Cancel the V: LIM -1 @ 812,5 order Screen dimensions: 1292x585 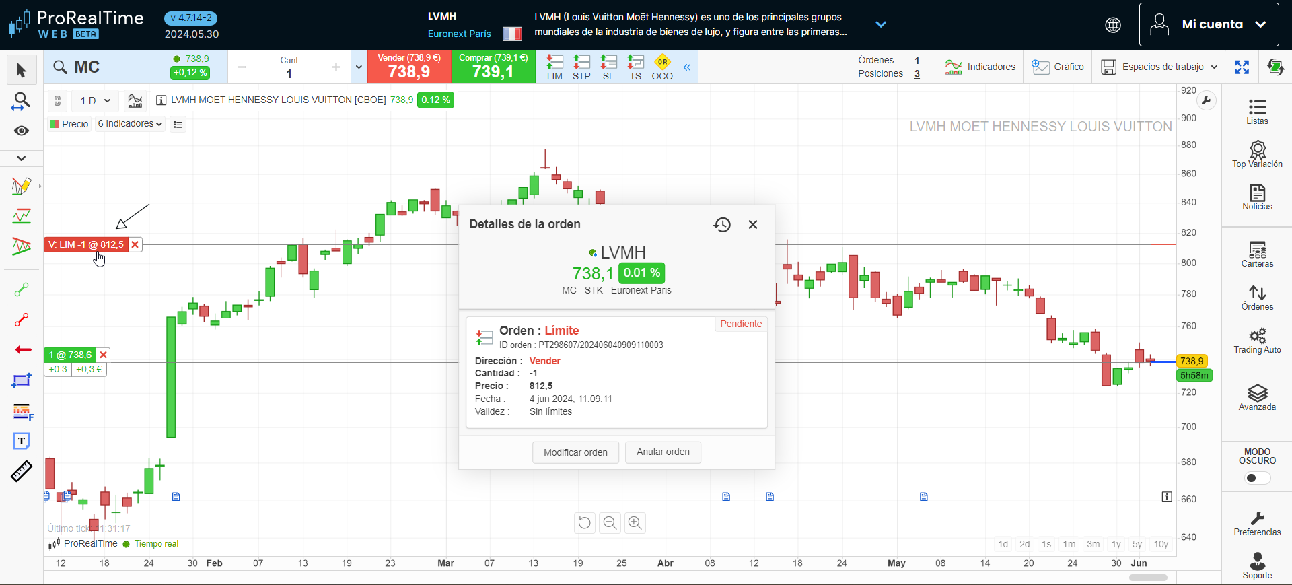click(x=135, y=244)
